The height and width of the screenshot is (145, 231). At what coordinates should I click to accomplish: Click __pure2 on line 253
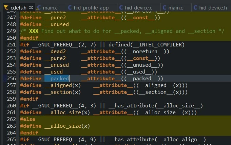(55, 59)
